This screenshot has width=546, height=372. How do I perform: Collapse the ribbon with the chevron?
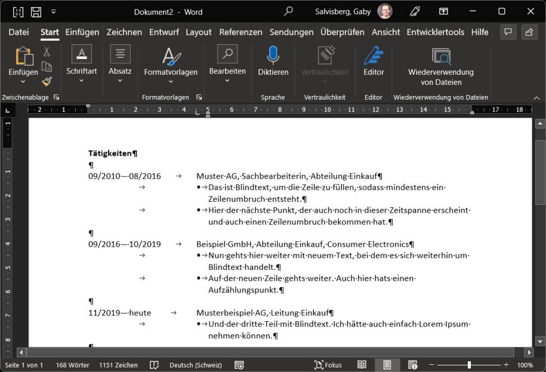[x=536, y=97]
